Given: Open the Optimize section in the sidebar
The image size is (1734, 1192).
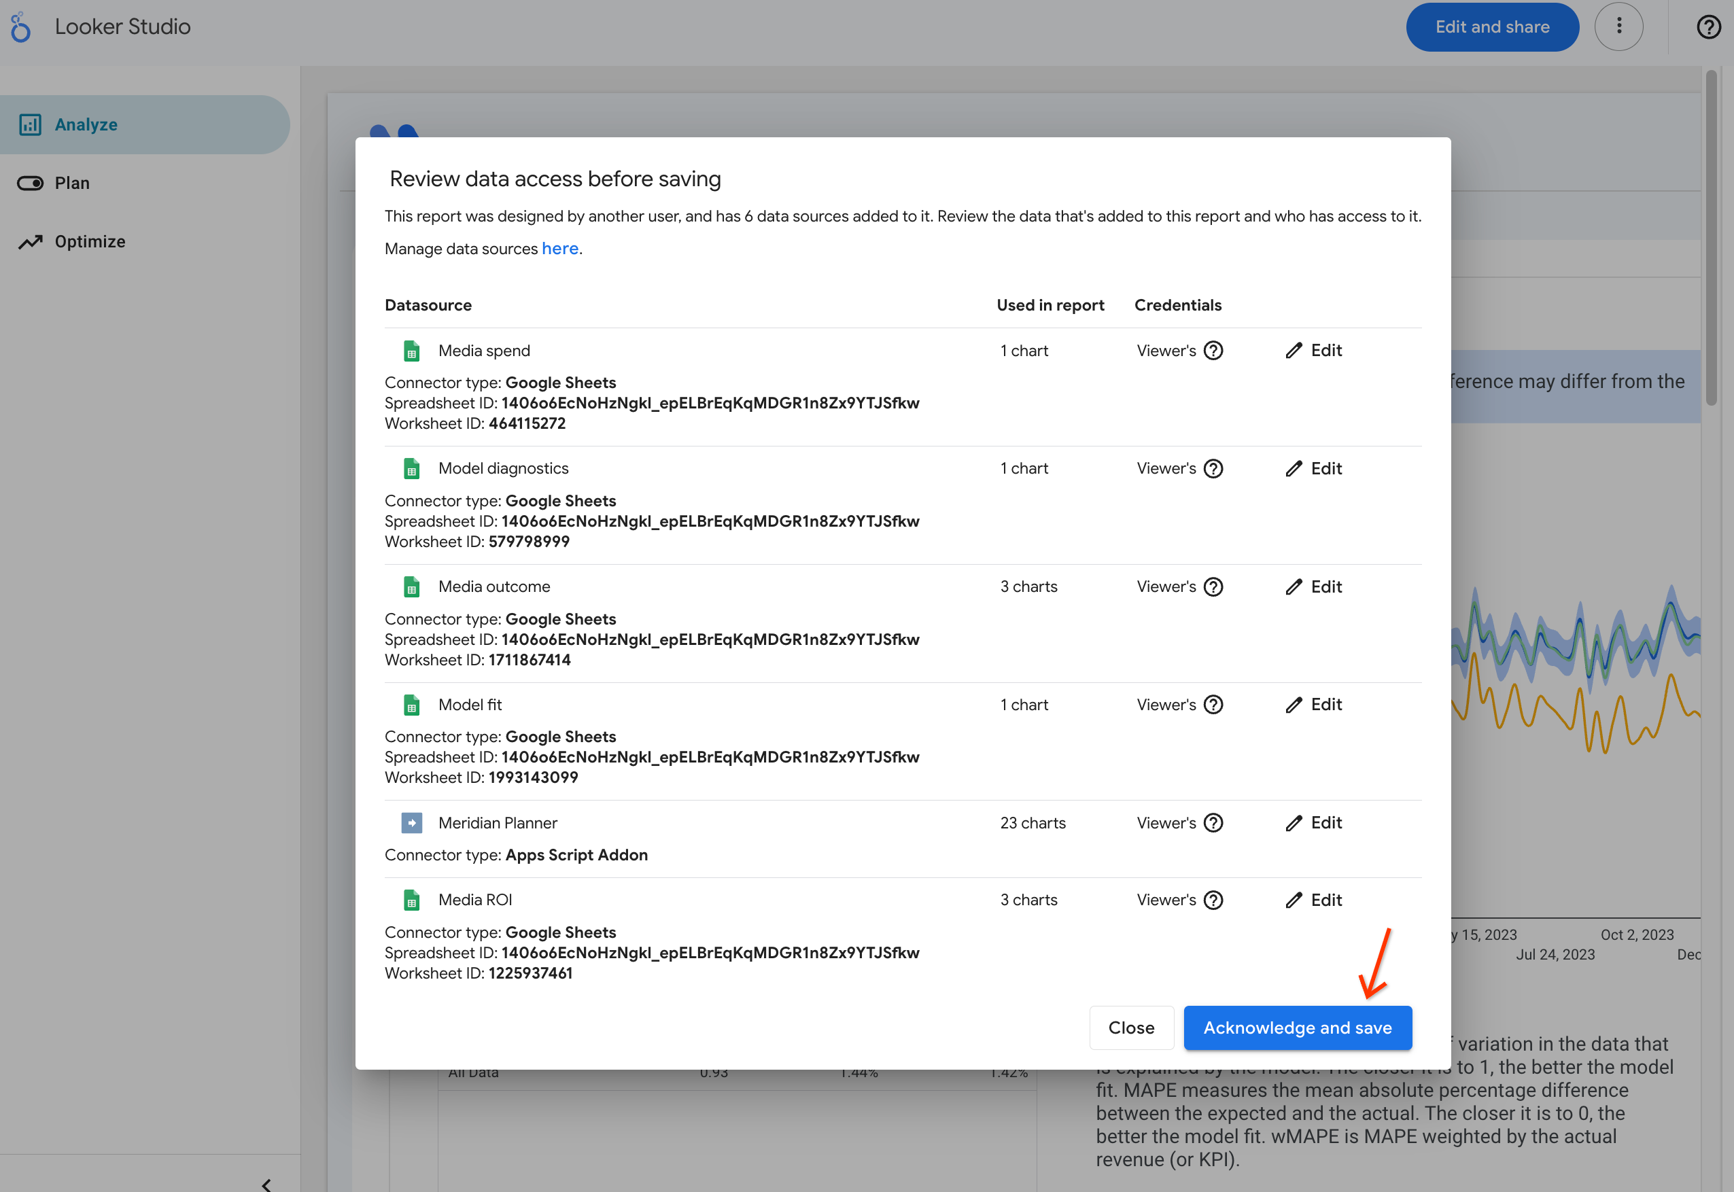Looking at the screenshot, I should coord(90,241).
